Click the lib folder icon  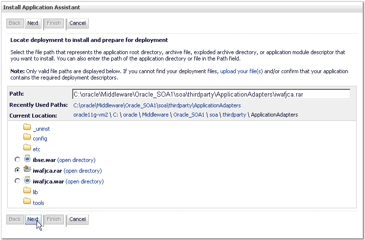click(x=27, y=190)
